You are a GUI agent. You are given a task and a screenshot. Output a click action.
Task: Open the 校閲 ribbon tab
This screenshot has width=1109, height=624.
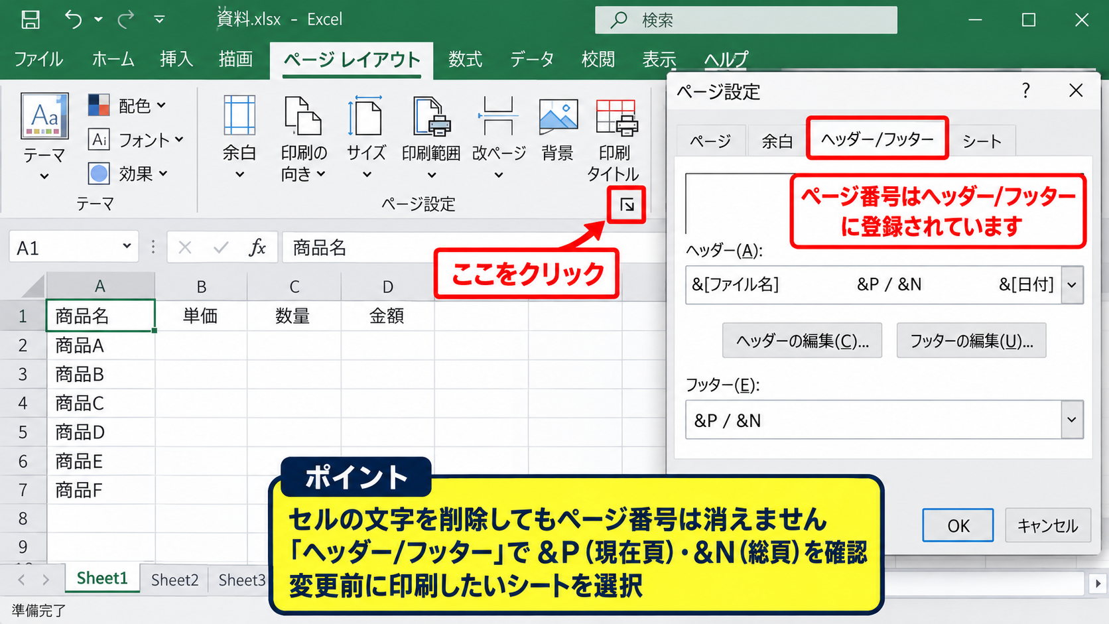click(x=598, y=60)
